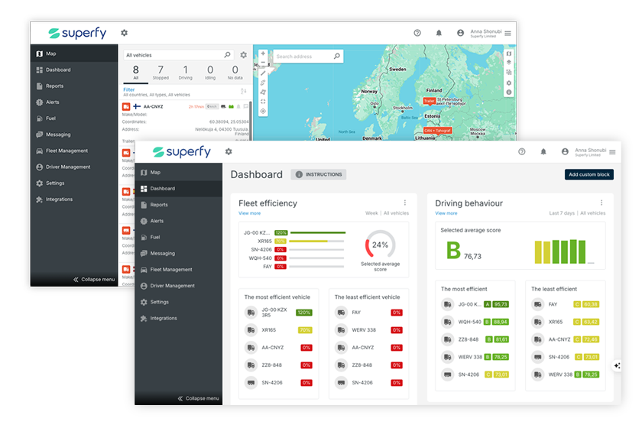Open Driver Management in the dashboard sidebar

(x=172, y=286)
